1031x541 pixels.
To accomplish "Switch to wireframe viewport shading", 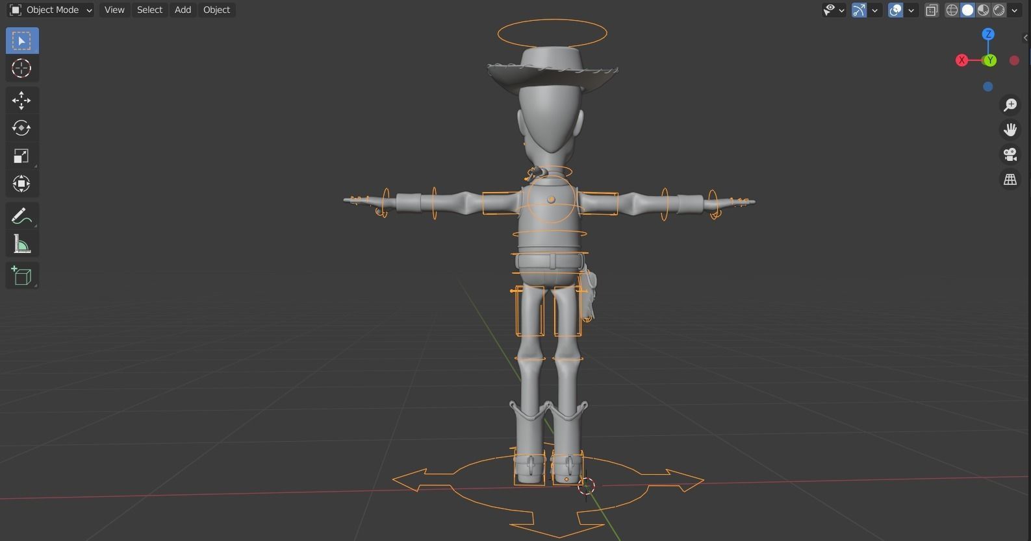I will point(952,10).
